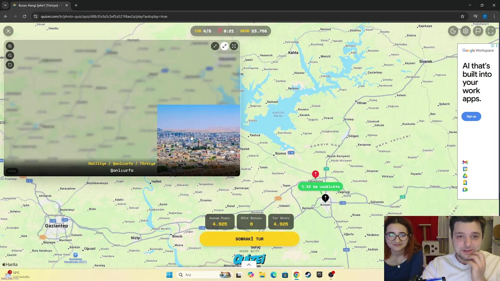Open Task View from the taskbar
The width and height of the screenshot is (500, 281).
[238, 275]
